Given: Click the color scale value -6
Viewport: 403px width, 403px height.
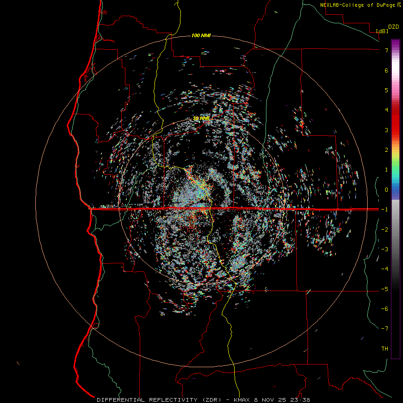Looking at the screenshot, I should [x=385, y=309].
